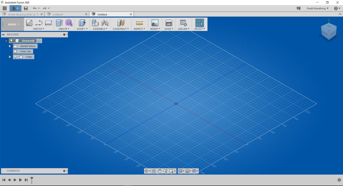
Task: Click Play in the timeline controls
Action: click(20, 180)
